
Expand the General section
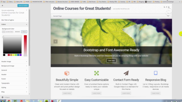[14, 70]
